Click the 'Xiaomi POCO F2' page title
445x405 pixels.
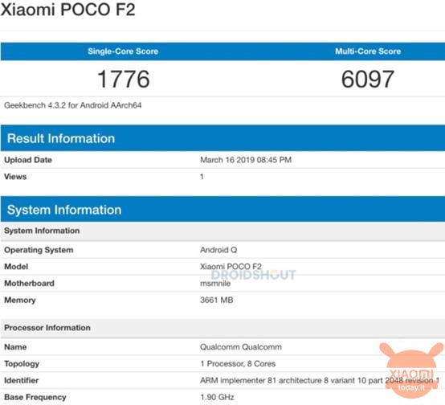pyautogui.click(x=67, y=10)
